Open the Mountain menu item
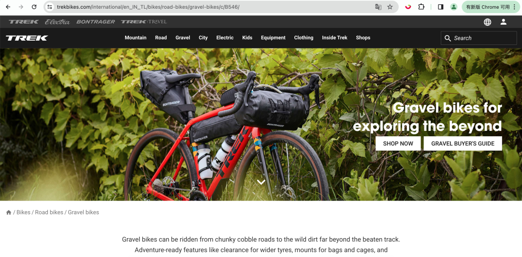This screenshot has height=257, width=522. pos(135,38)
